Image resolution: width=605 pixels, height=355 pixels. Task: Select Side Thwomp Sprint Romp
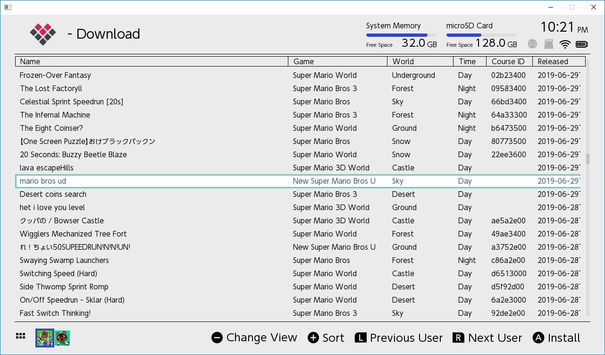[298, 287]
